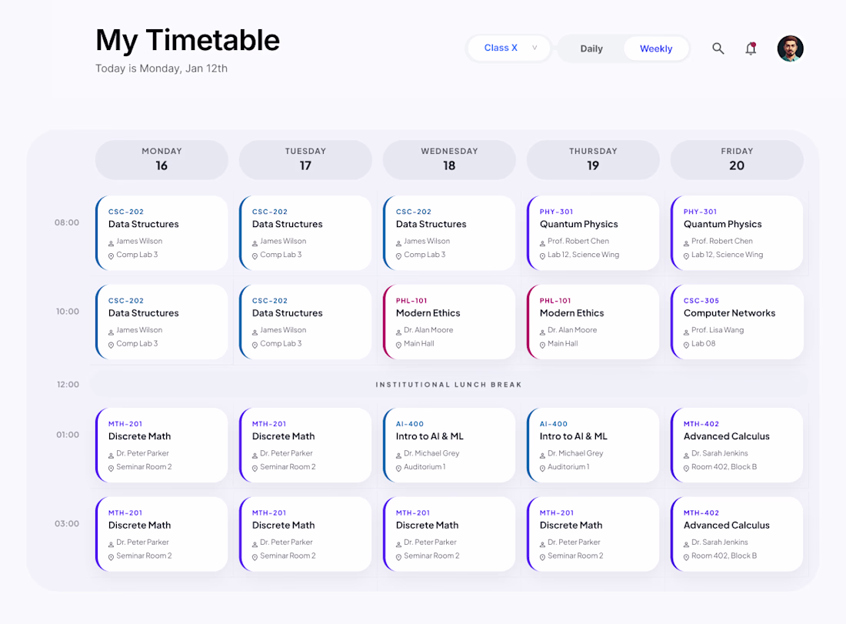
Task: Click location pin beside Room 402, Block B, Friday 01:00
Action: [686, 468]
